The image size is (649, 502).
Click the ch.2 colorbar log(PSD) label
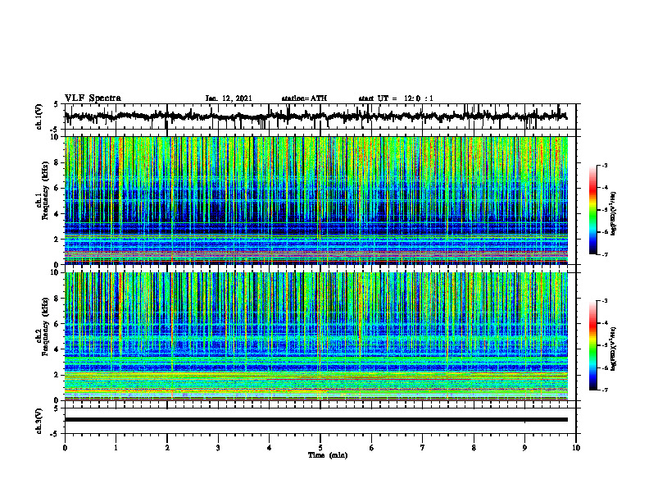pyautogui.click(x=614, y=349)
